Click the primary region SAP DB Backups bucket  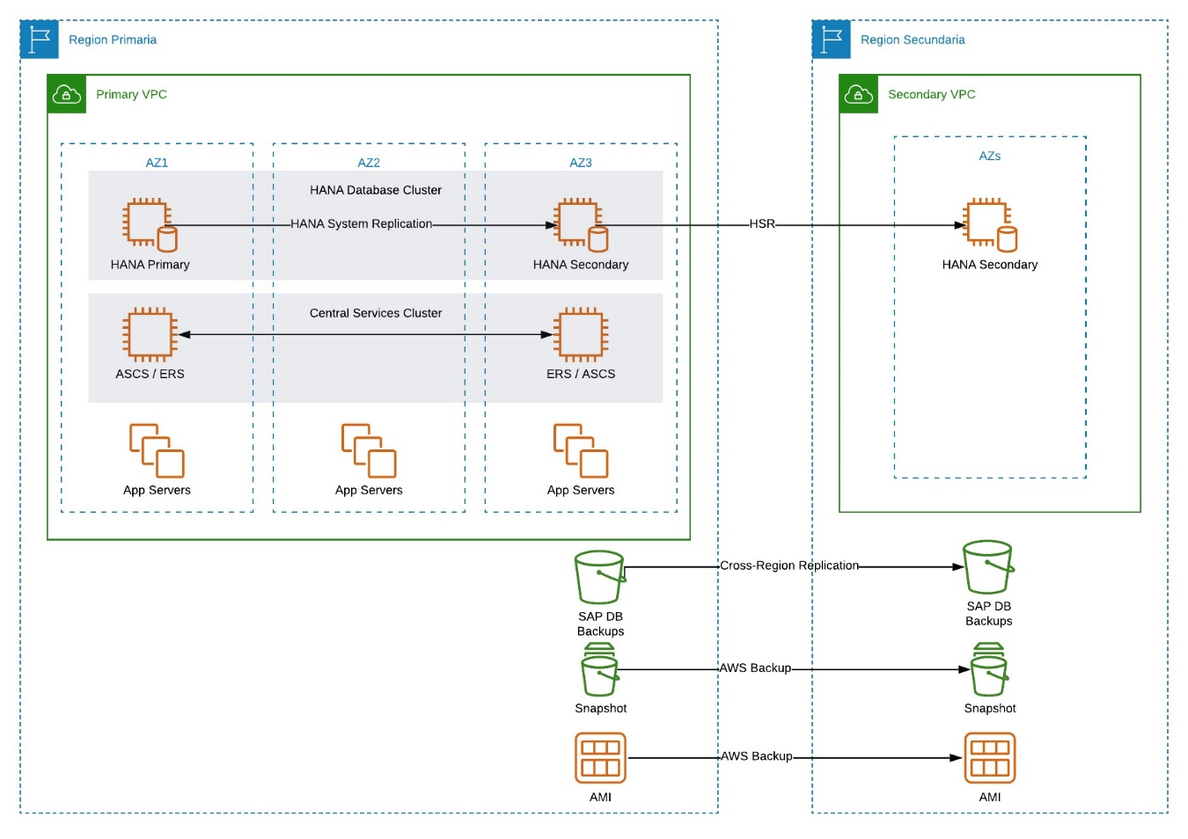coord(600,577)
